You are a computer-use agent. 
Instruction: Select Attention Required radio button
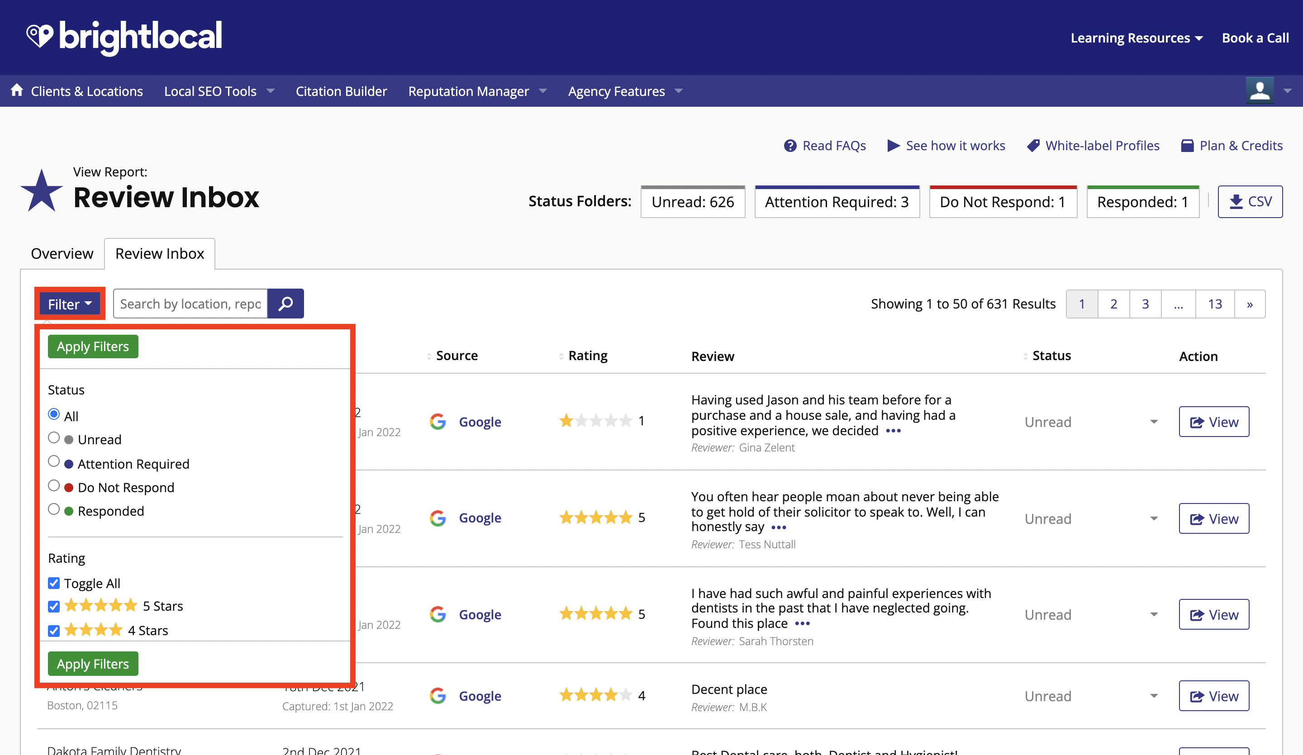click(x=54, y=461)
